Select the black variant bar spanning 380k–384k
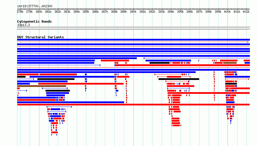The image size is (258, 146). (x=56, y=79)
